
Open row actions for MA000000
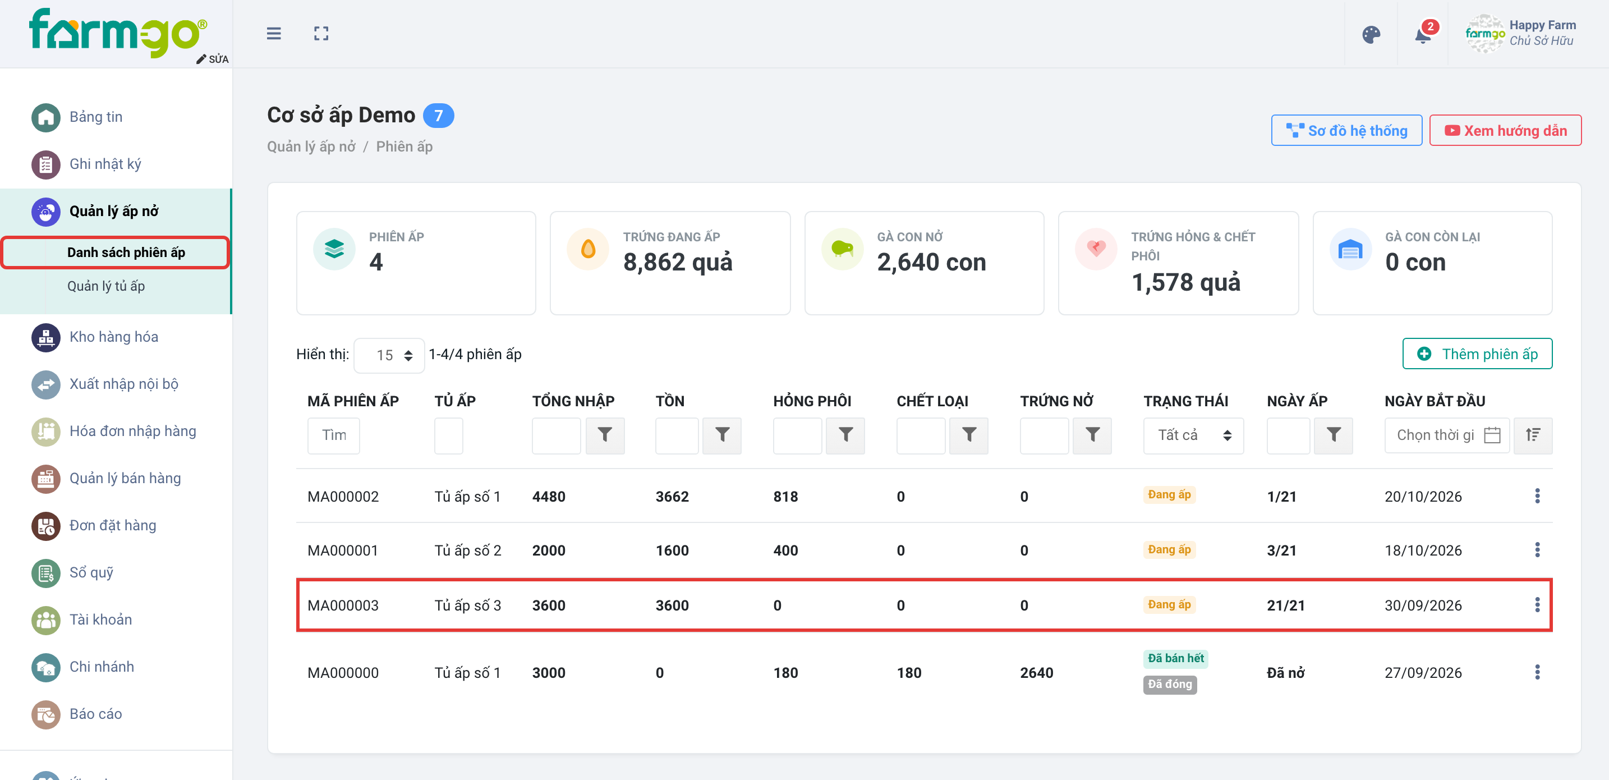click(1537, 672)
